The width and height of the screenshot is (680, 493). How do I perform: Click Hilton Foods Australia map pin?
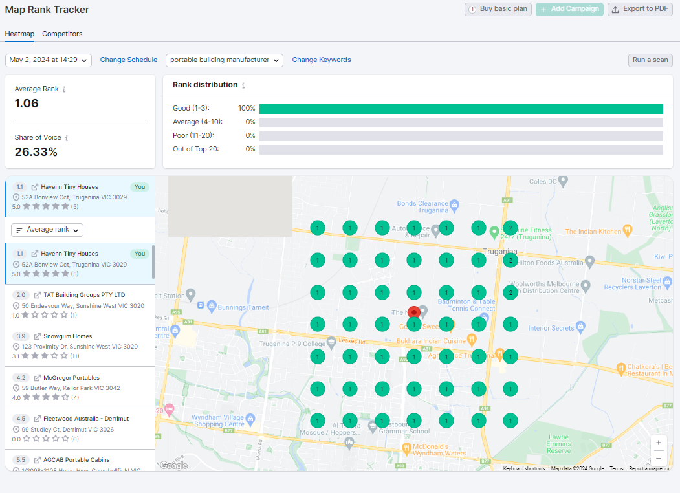589,261
